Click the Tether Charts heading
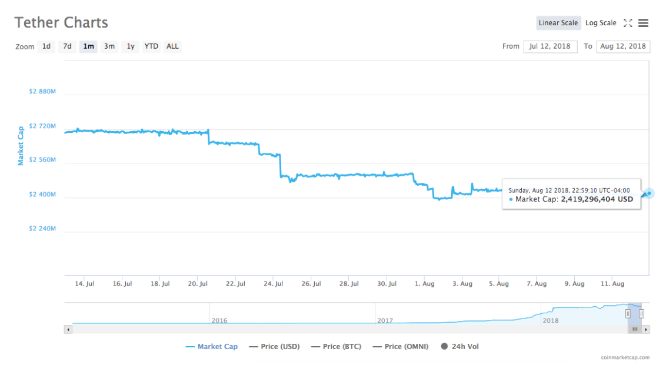666x375 pixels. [x=61, y=22]
